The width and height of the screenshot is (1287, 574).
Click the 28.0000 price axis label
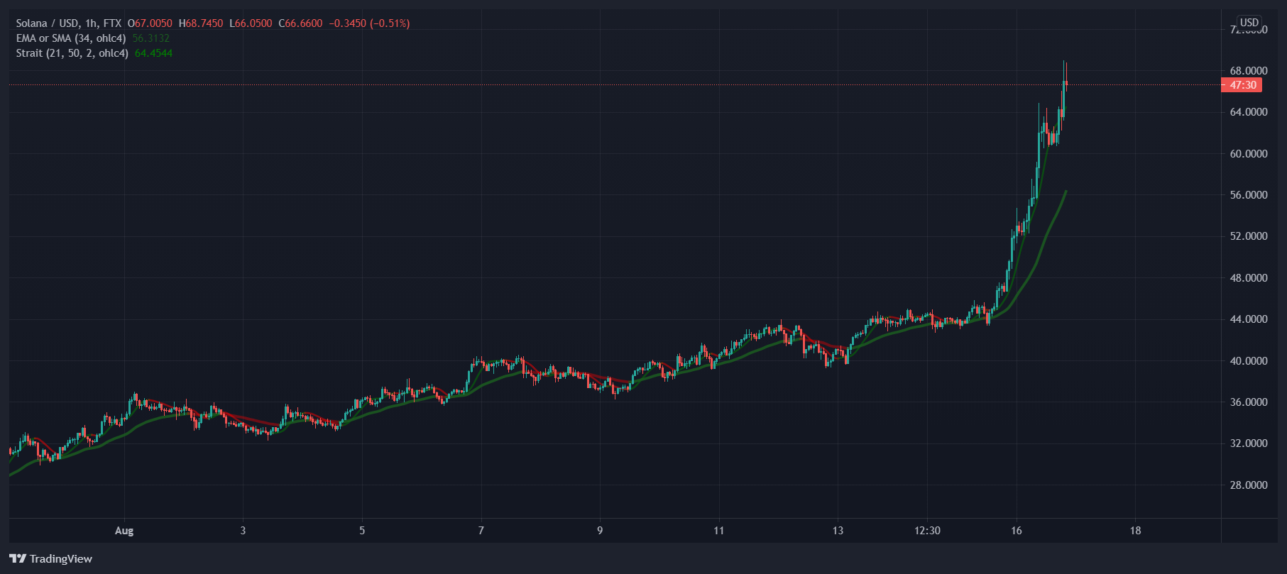[x=1249, y=485]
